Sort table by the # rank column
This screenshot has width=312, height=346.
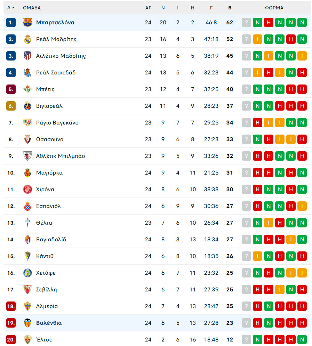(10, 8)
